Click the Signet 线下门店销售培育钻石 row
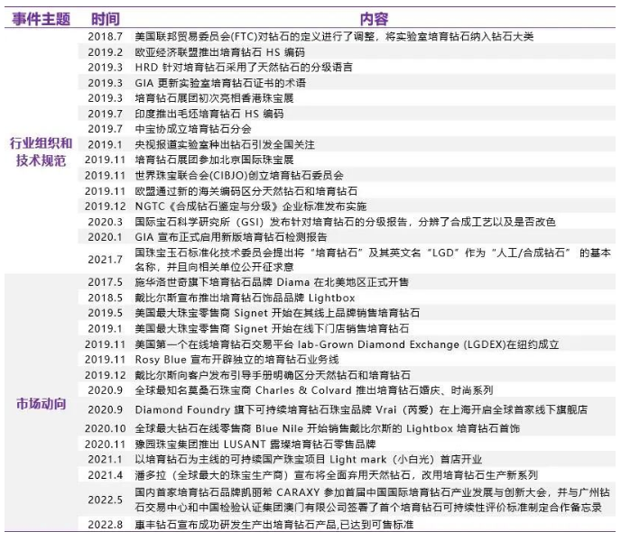Screen dimensions: 621x541 272,329
